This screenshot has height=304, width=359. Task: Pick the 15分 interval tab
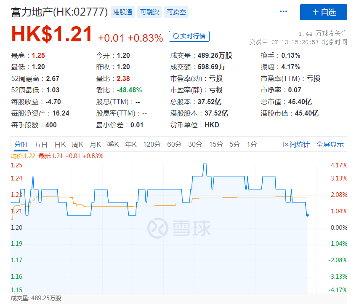pos(216,144)
